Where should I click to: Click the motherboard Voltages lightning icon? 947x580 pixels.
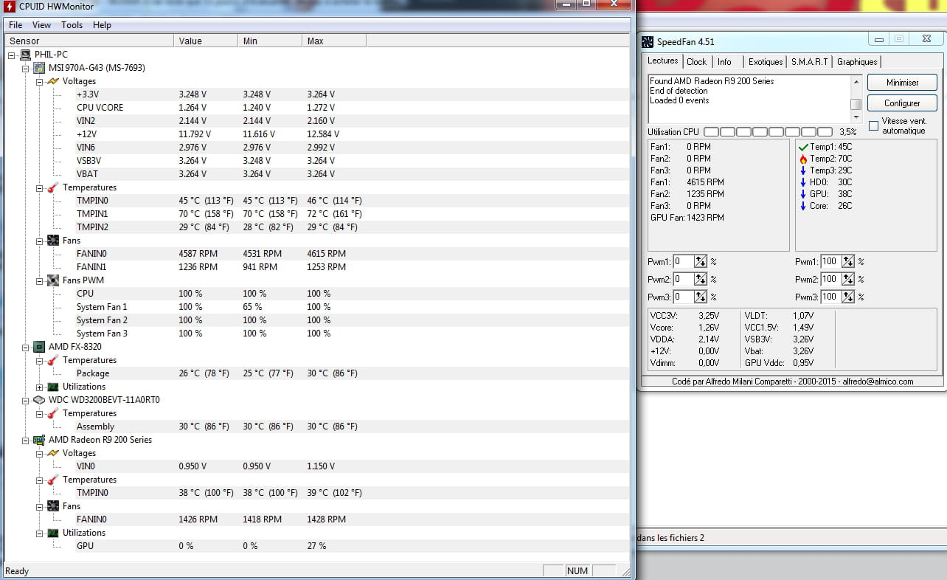coord(53,81)
